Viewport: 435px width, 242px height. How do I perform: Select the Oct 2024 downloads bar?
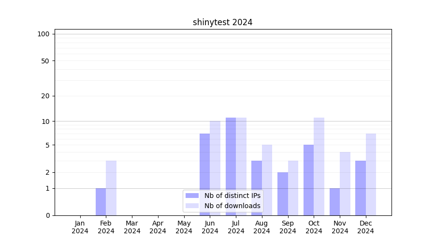click(x=319, y=166)
